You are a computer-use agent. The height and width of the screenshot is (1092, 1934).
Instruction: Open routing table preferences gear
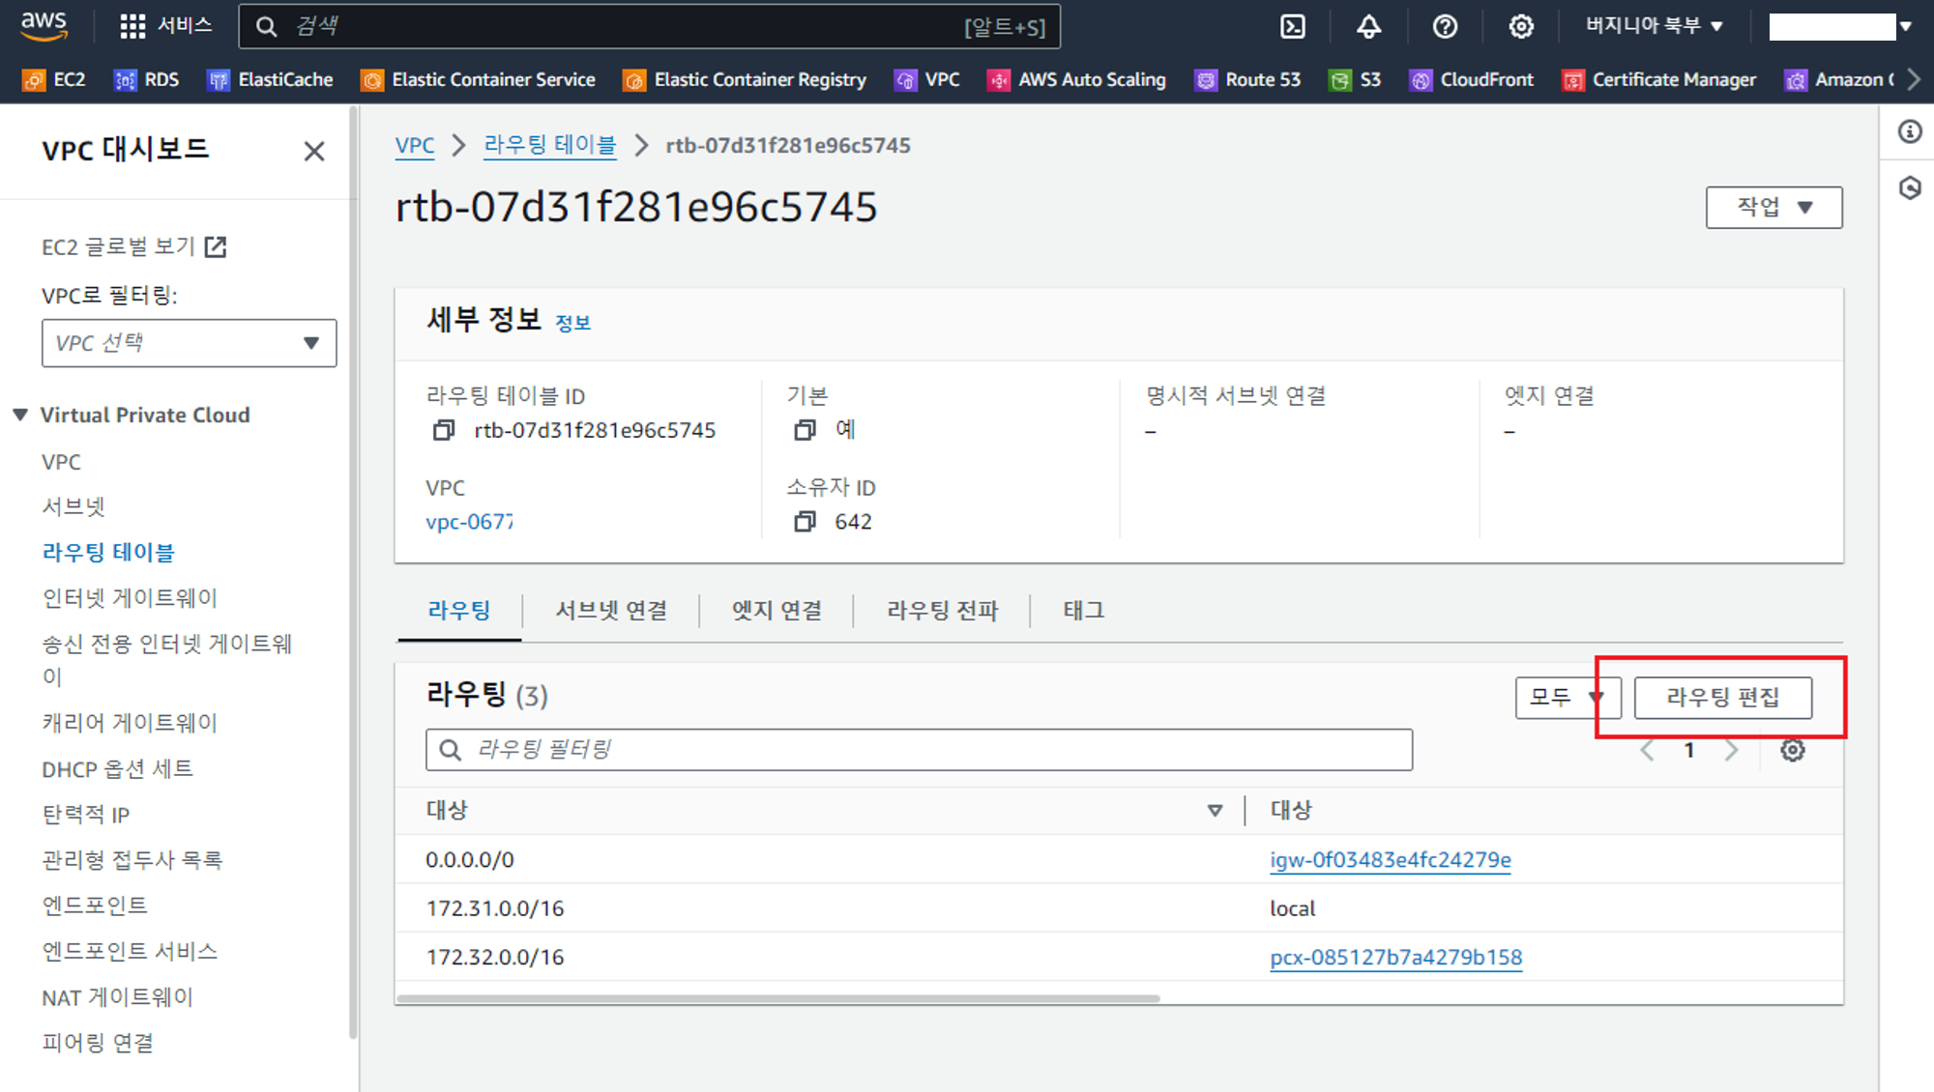[1792, 750]
